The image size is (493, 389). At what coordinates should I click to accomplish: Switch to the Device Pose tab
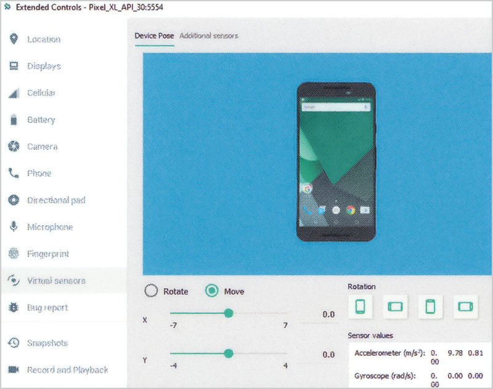(154, 36)
